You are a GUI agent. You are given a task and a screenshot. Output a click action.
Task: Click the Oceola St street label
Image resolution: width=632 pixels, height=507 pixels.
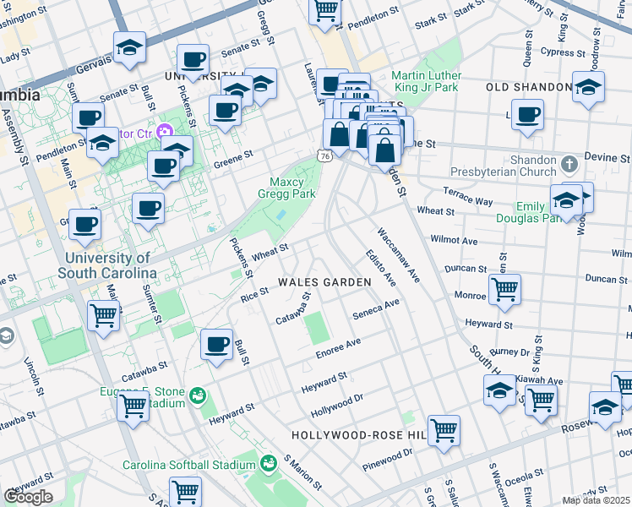(524, 477)
